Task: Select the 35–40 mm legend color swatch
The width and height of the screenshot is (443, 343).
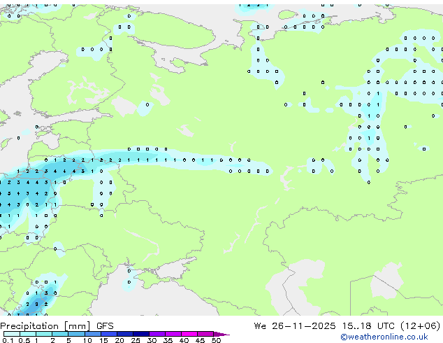Action: (x=173, y=334)
